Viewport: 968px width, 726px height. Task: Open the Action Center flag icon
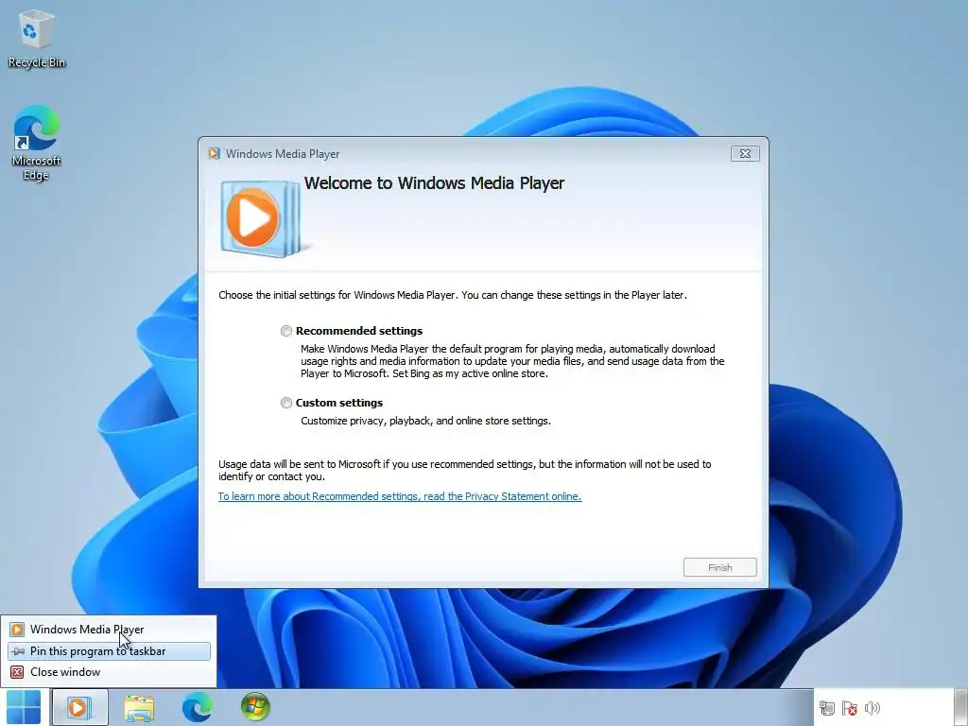(x=850, y=708)
